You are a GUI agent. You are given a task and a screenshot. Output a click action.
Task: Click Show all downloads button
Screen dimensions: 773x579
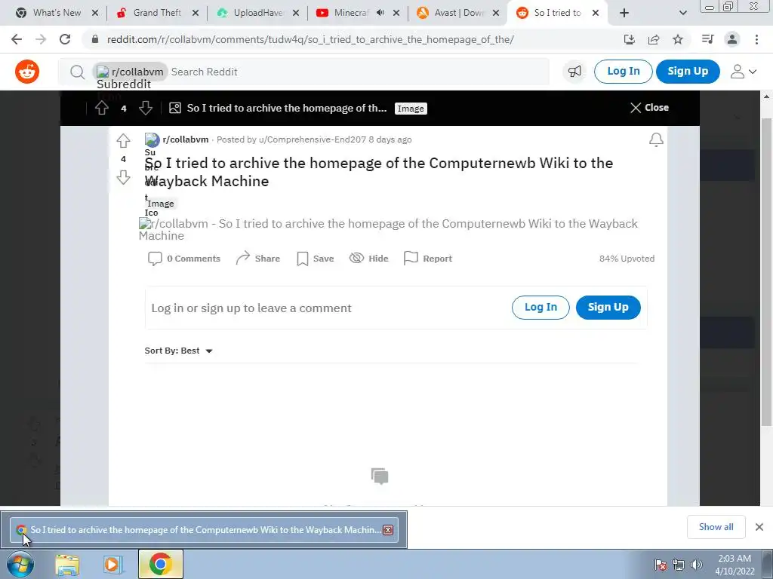click(x=716, y=527)
